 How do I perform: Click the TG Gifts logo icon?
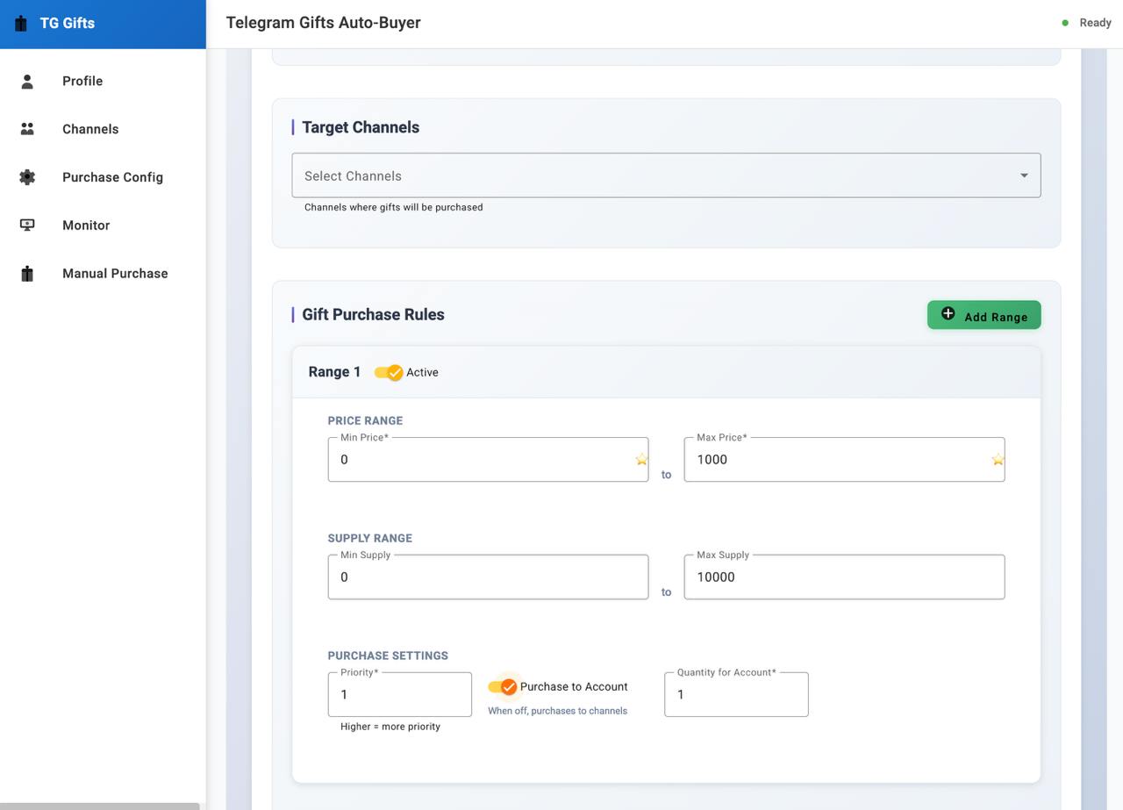coord(21,23)
